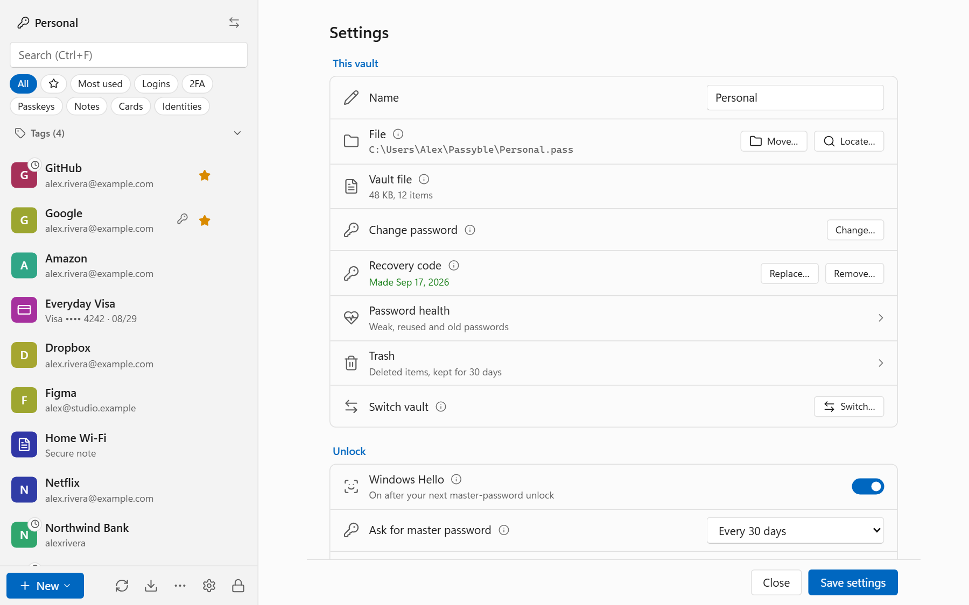The height and width of the screenshot is (605, 969).
Task: Click info icon beside Ask for master password
Action: (x=504, y=530)
